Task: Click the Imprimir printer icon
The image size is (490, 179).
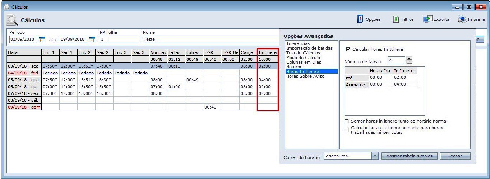Action: 462,19
